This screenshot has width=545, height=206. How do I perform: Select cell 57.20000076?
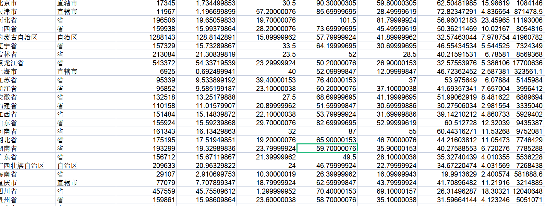point(267,12)
